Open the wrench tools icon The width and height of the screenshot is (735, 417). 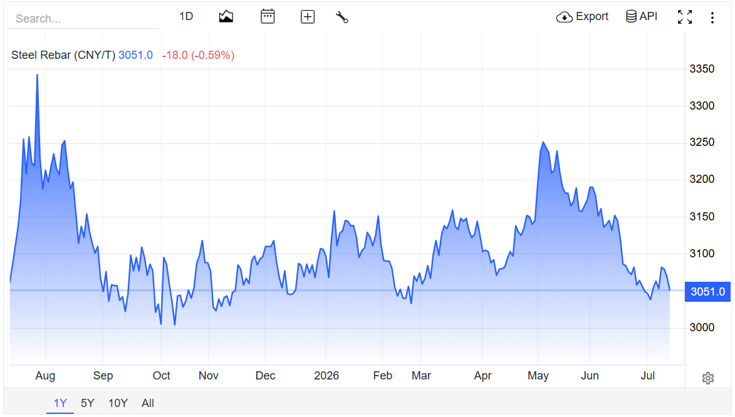tap(341, 18)
